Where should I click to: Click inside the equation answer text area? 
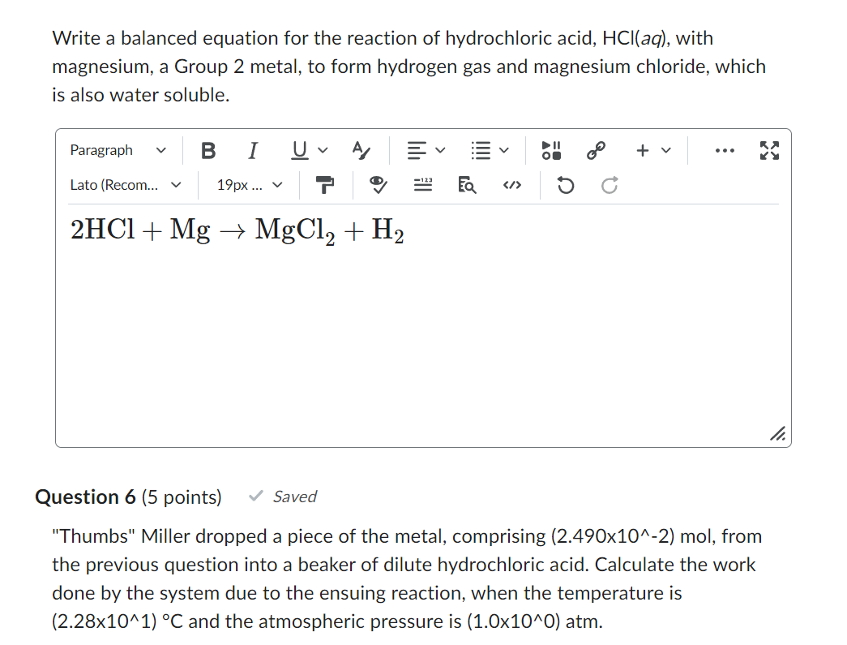tap(421, 325)
